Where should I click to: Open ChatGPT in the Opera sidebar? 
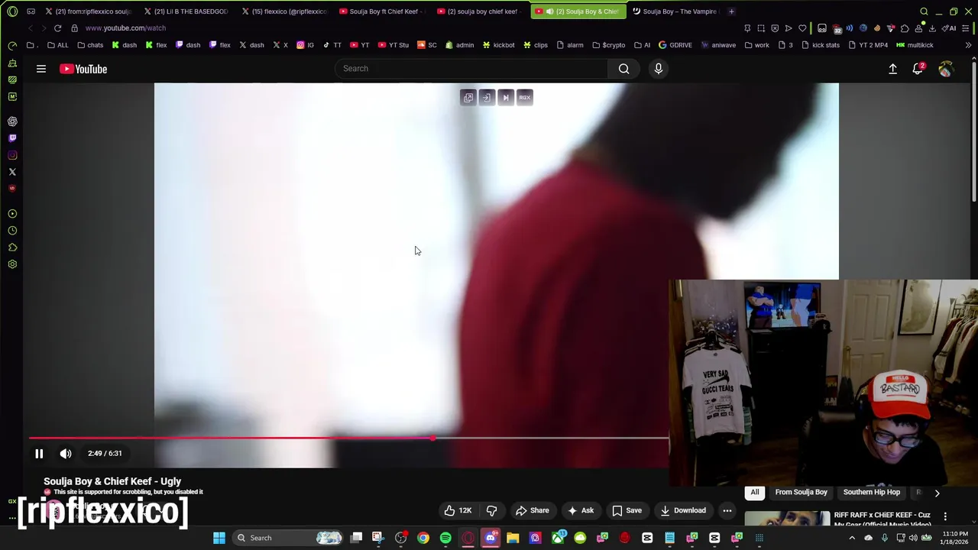pyautogui.click(x=12, y=121)
